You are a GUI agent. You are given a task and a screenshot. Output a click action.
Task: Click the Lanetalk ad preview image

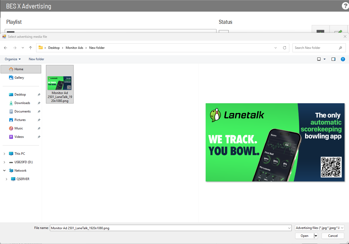[x=275, y=142]
